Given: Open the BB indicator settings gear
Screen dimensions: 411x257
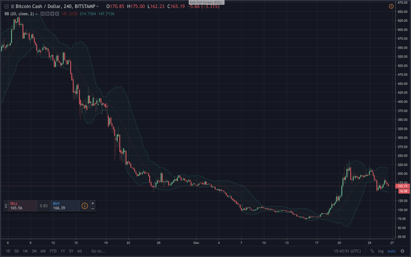Looking at the screenshot, I should tap(47, 14).
